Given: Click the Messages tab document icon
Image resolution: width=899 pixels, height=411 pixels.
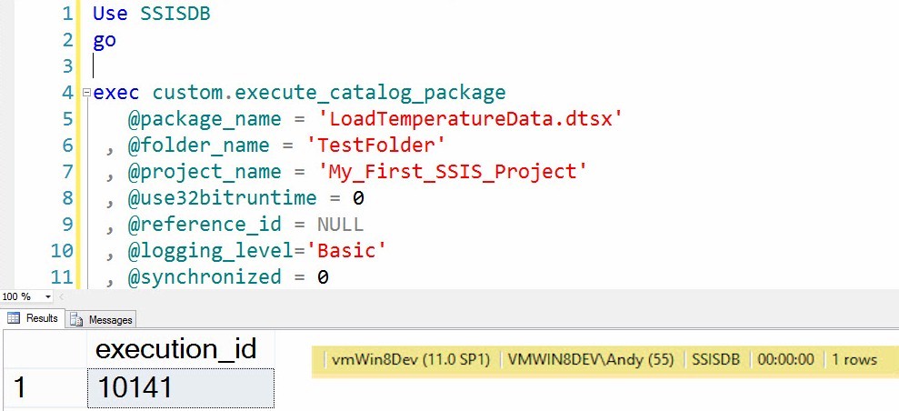Looking at the screenshot, I should tap(76, 320).
